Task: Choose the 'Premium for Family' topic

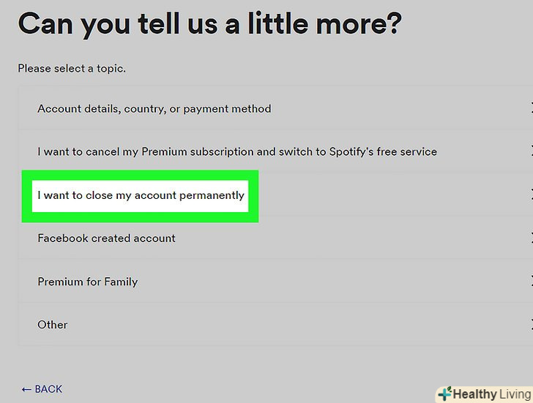Action: coord(87,282)
